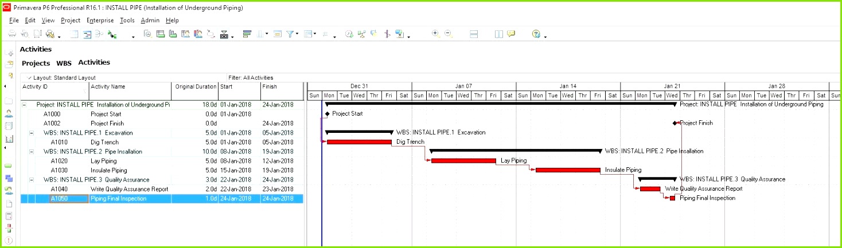This screenshot has width=842, height=248.
Task: Click the Print icon in the toolbar
Action: click(12, 34)
